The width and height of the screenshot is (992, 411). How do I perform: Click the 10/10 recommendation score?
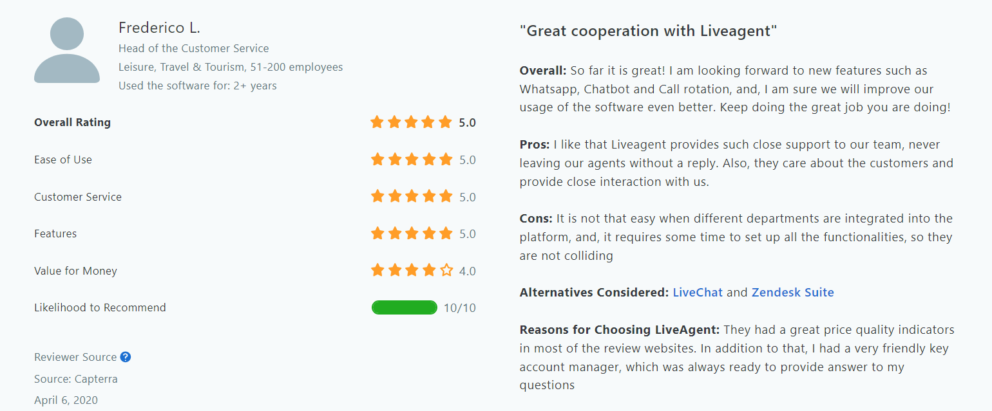[460, 308]
